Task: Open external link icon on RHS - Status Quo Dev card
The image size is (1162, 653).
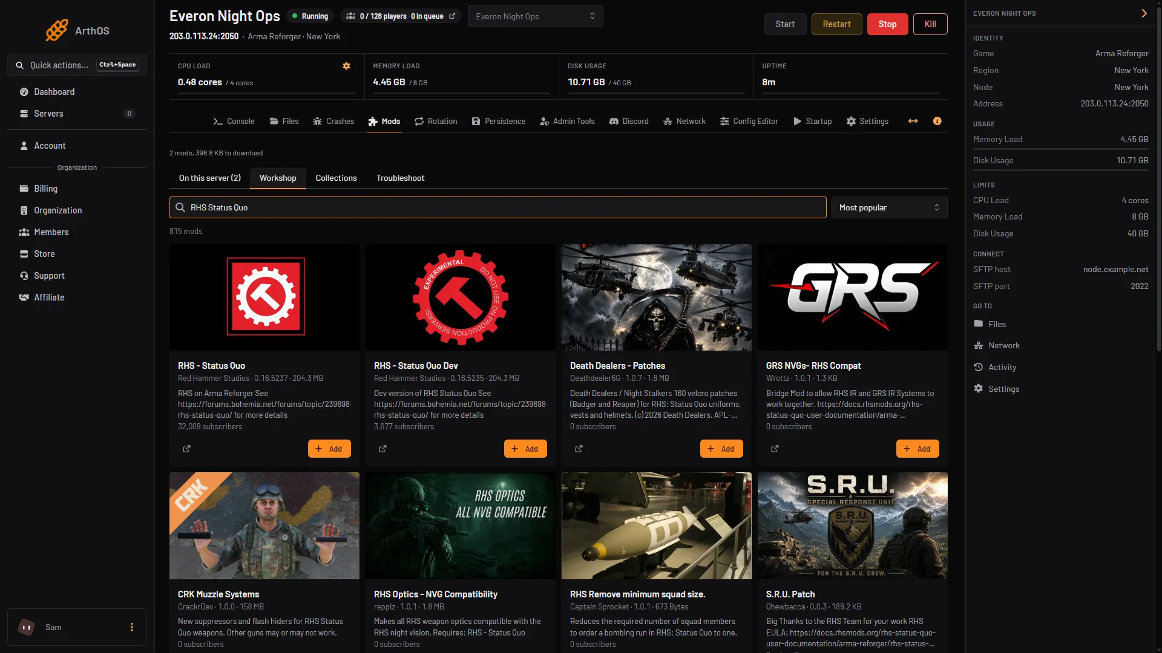Action: coord(382,449)
